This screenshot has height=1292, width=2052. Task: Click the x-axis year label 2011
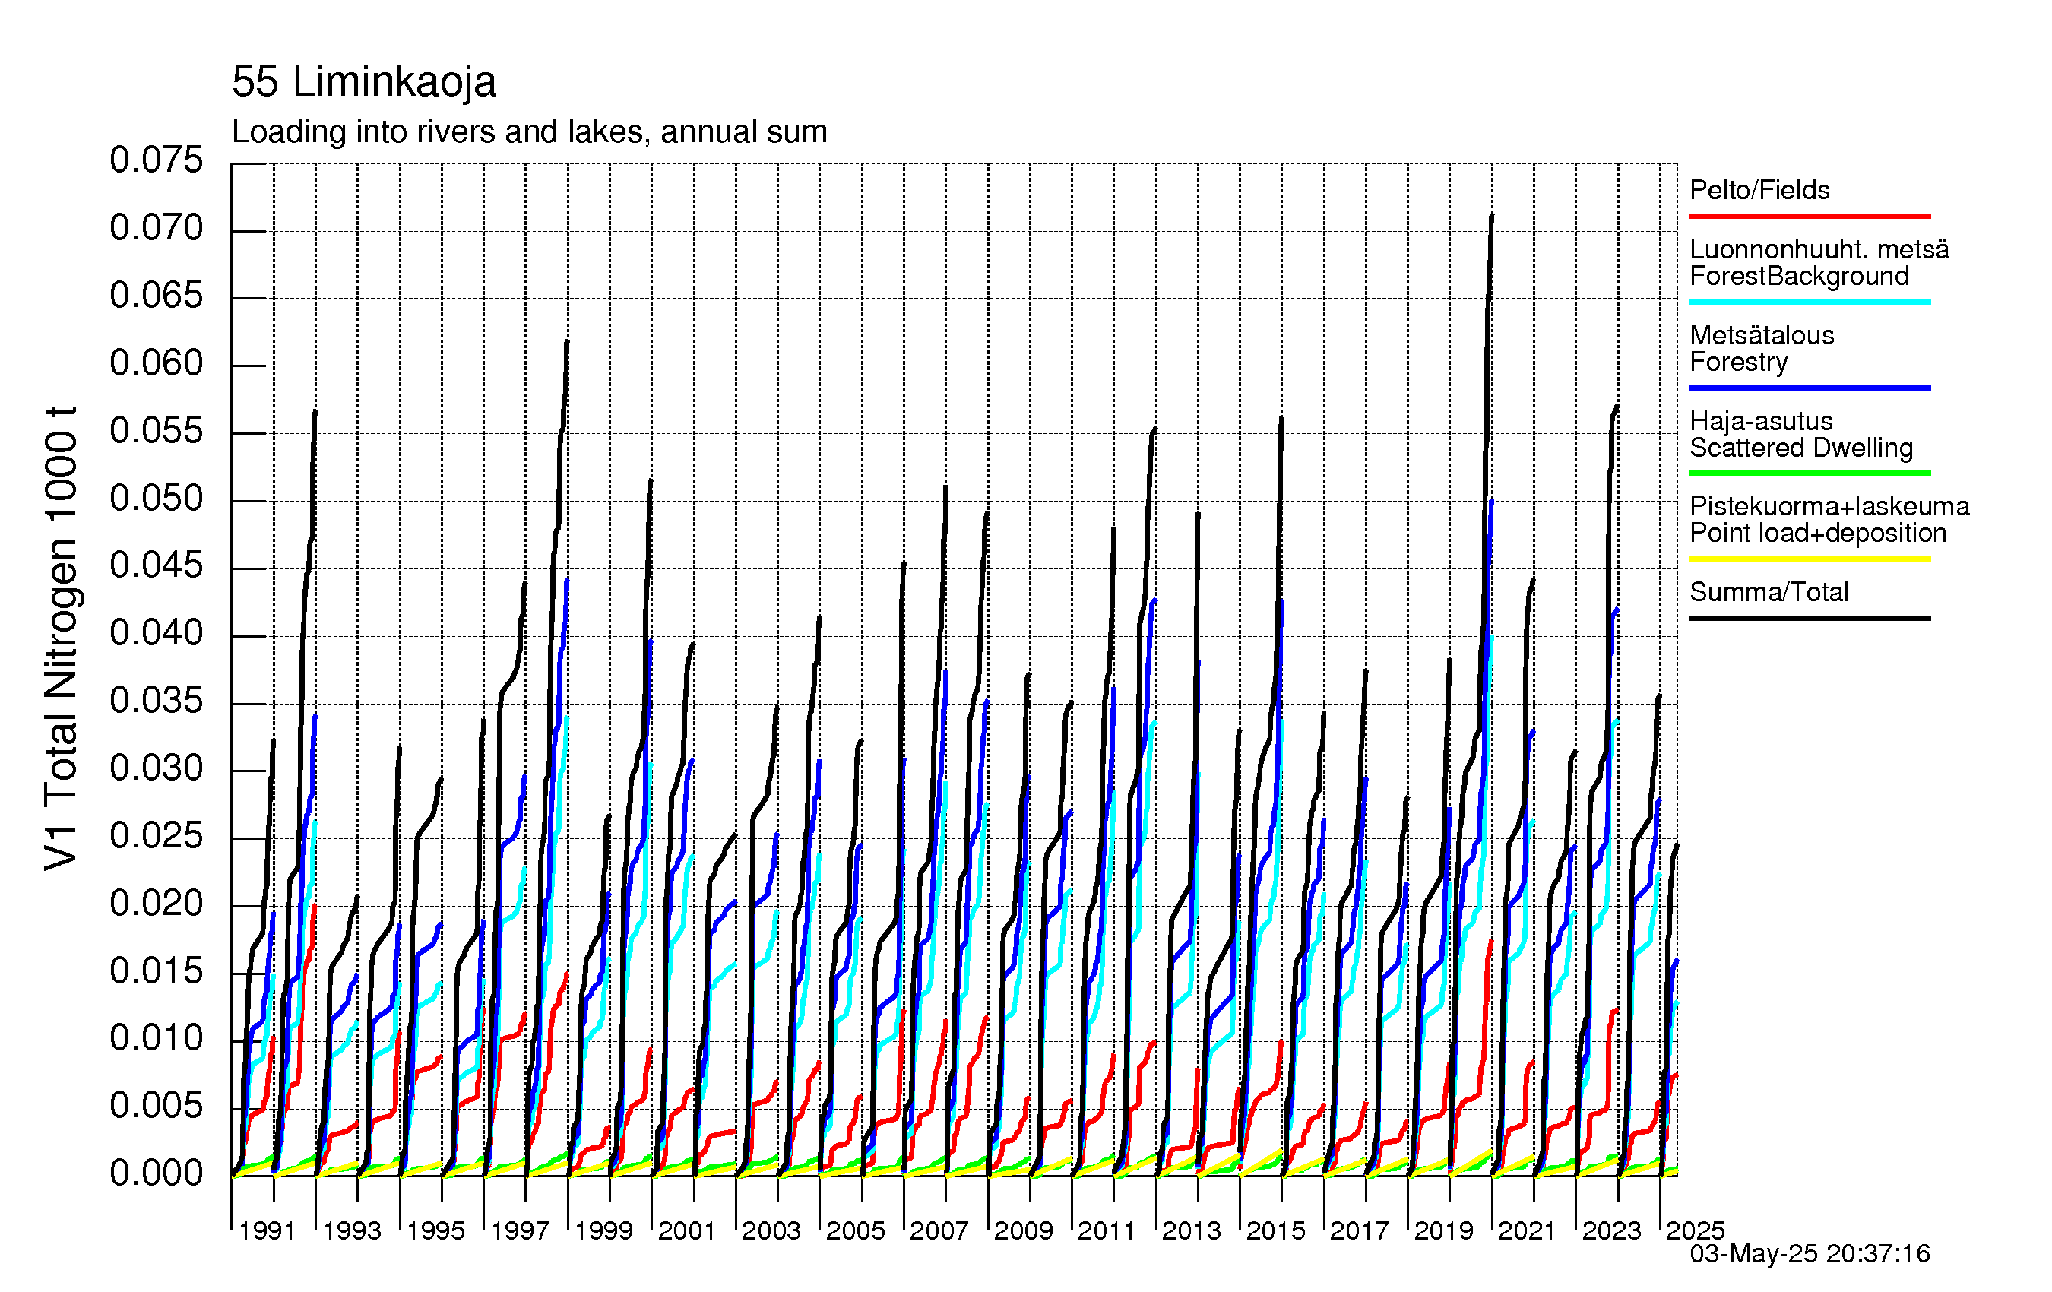coord(1107,1231)
